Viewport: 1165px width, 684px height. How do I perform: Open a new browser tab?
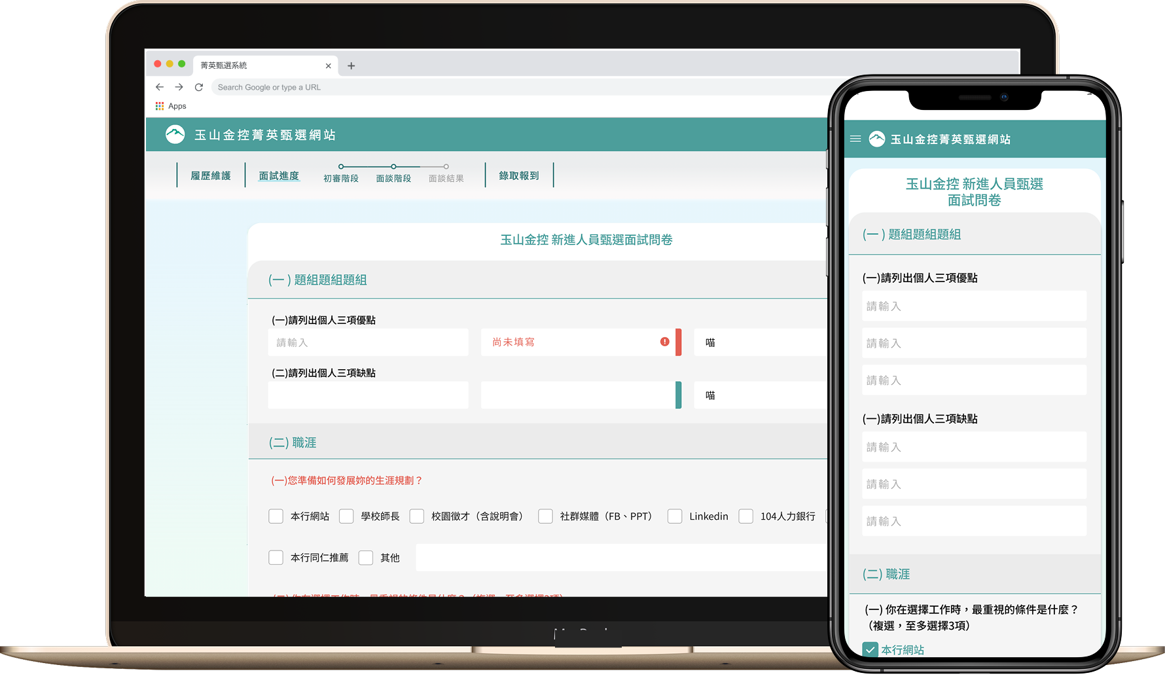click(x=351, y=65)
